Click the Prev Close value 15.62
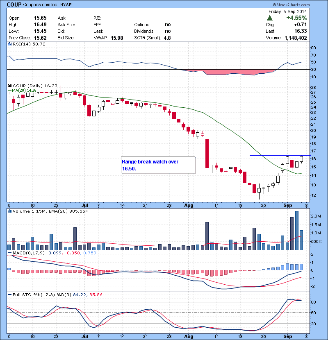This screenshot has height=340, width=328. click(x=40, y=38)
